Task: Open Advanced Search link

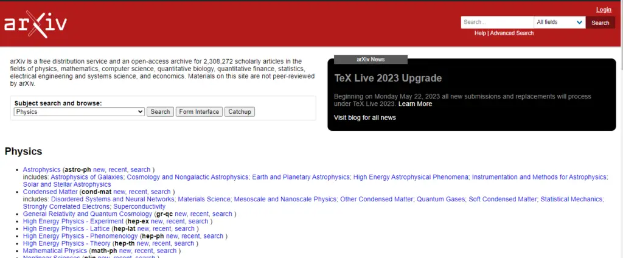Action: 512,33
